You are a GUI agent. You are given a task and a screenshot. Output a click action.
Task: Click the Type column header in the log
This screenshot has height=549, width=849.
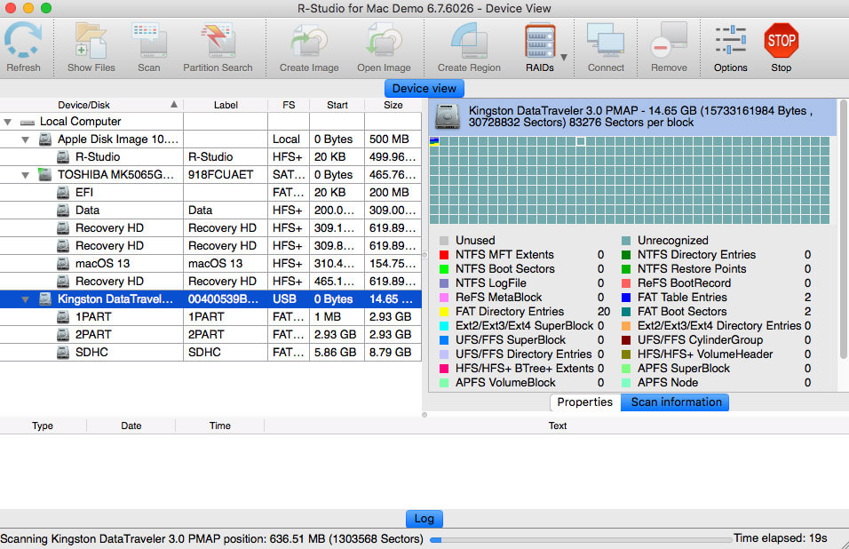43,426
